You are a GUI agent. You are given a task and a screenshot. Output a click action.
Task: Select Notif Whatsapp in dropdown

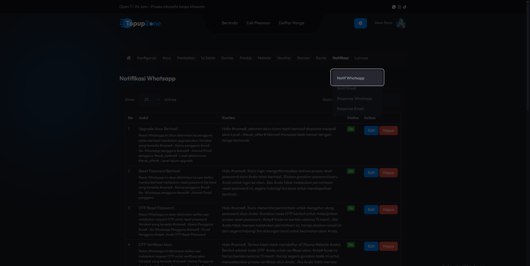coord(357,78)
